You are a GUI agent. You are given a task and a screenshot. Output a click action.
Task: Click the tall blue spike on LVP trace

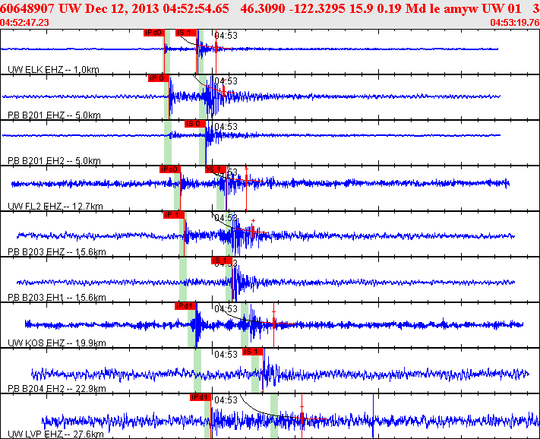click(374, 416)
